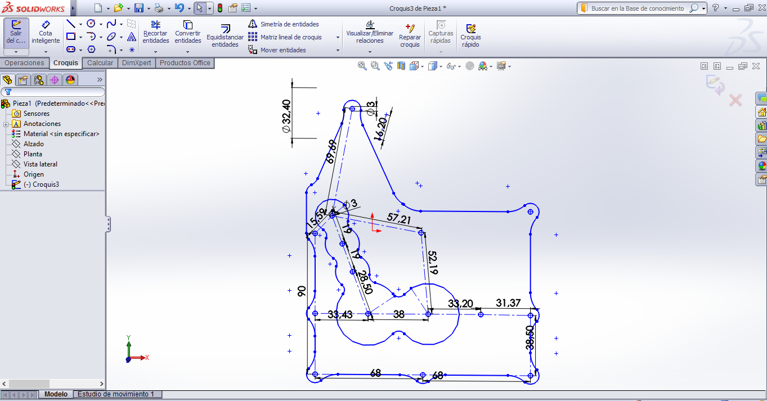Open the PropertyManager tab

tap(23, 80)
